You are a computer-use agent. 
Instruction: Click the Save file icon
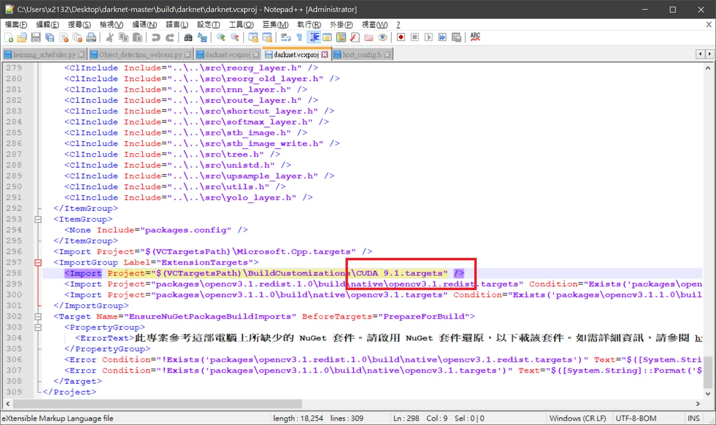point(36,37)
